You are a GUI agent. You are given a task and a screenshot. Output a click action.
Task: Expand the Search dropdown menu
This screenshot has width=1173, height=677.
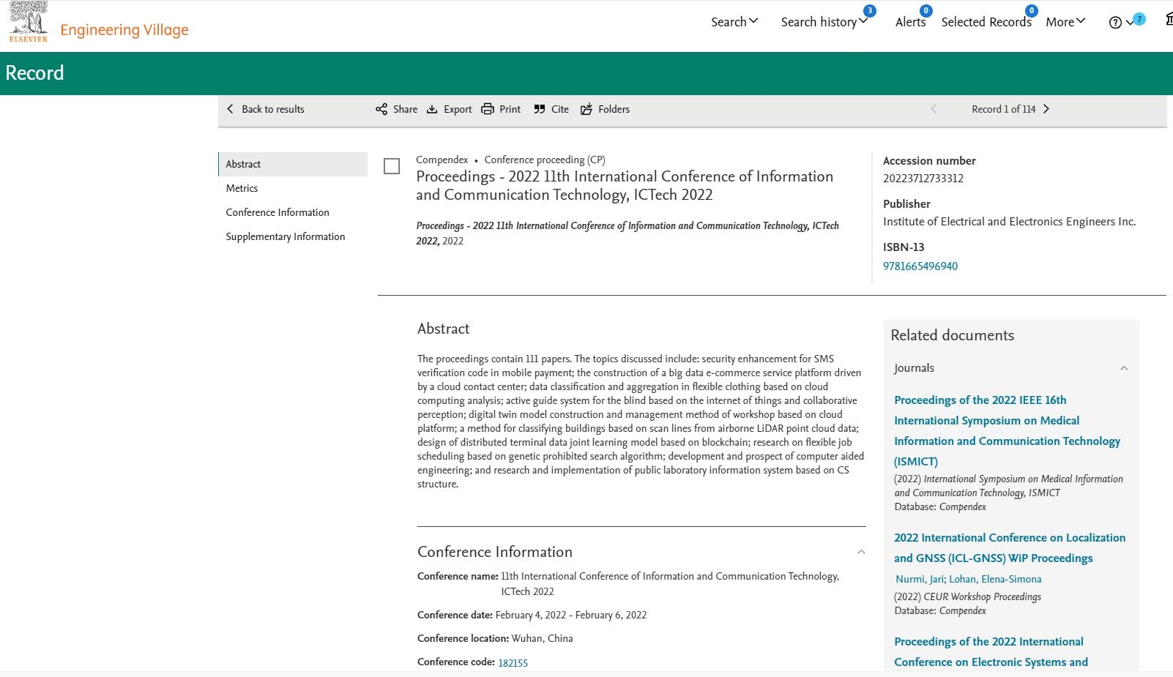point(734,22)
